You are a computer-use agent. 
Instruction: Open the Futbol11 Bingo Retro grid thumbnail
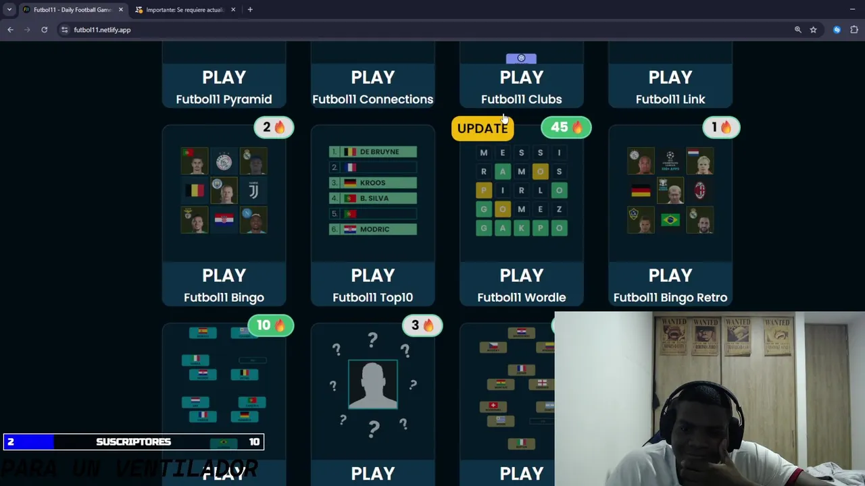coord(670,190)
